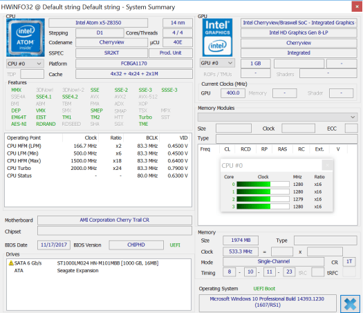The image size is (363, 313).
Task: Select the CPU MFM (LPM) row
Action: coord(97,146)
